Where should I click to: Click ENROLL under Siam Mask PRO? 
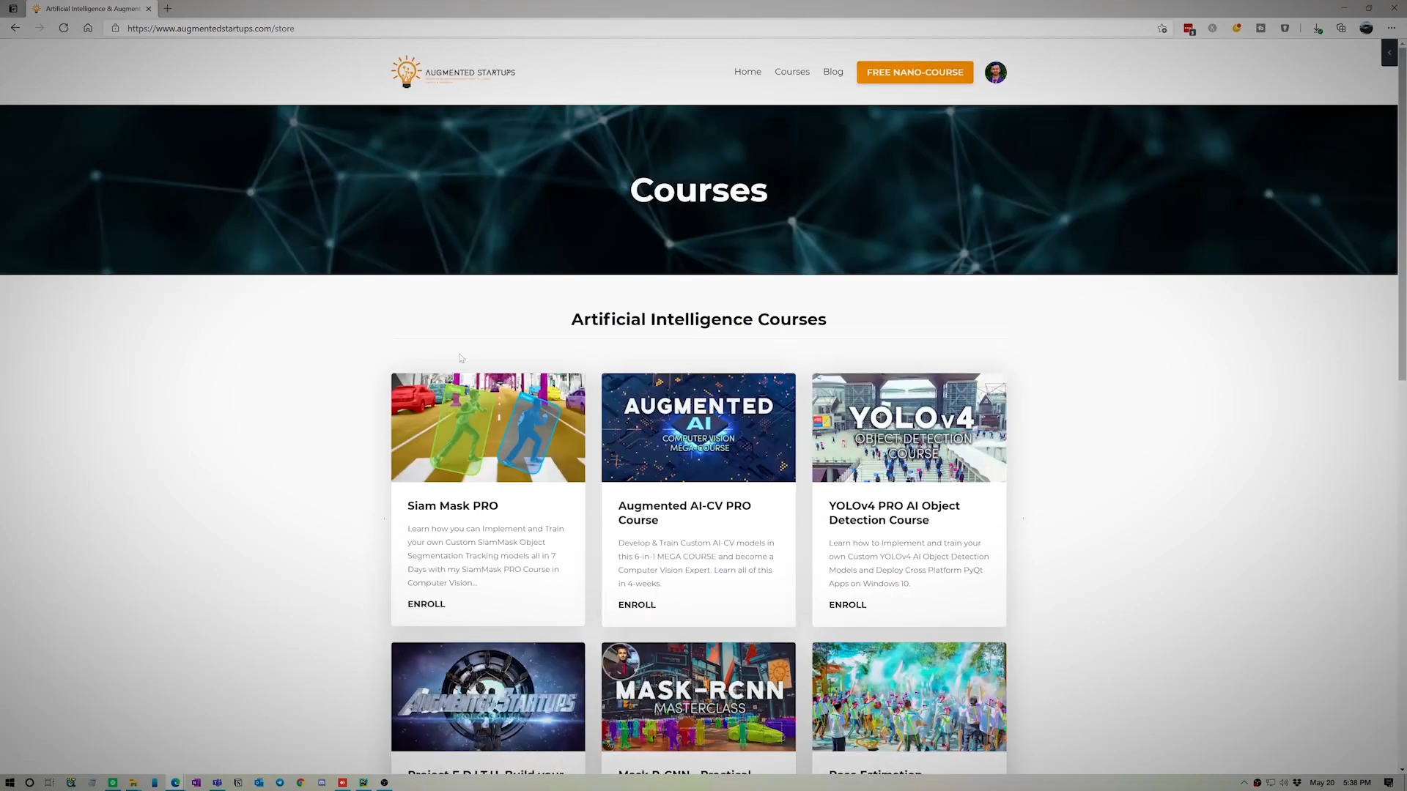pos(426,604)
